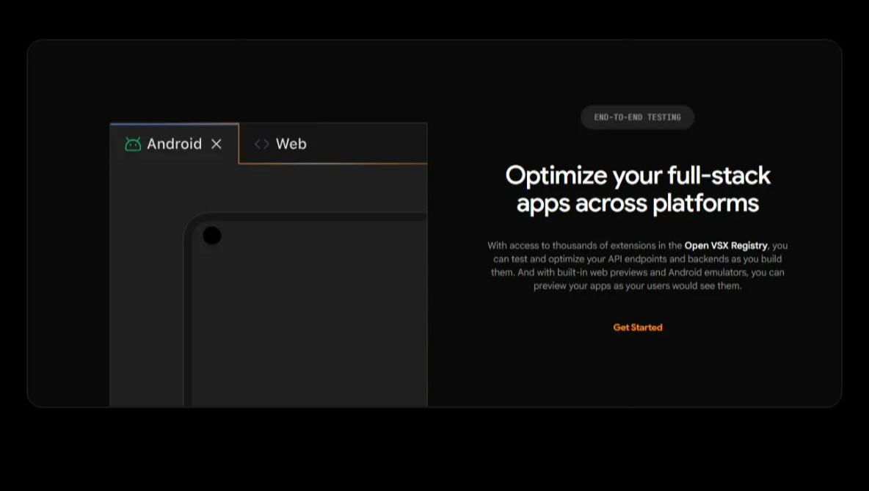Click the Get Started link

637,327
